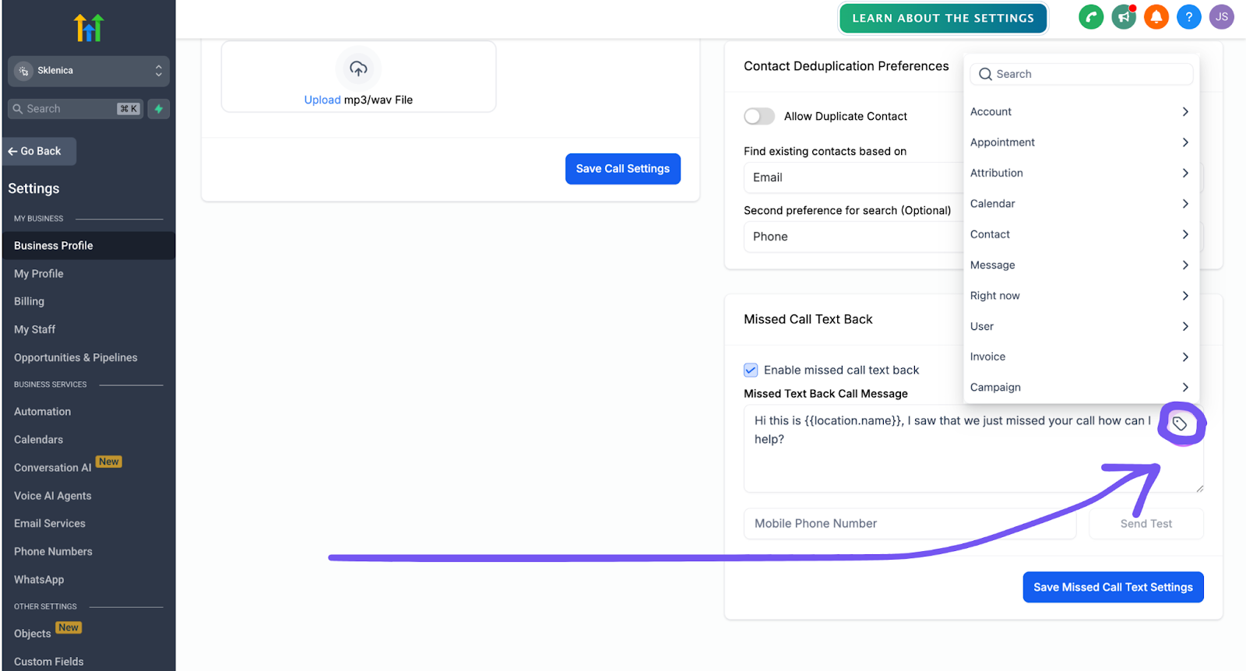The image size is (1246, 671).
Task: Open the JS user avatar menu
Action: pyautogui.click(x=1222, y=17)
